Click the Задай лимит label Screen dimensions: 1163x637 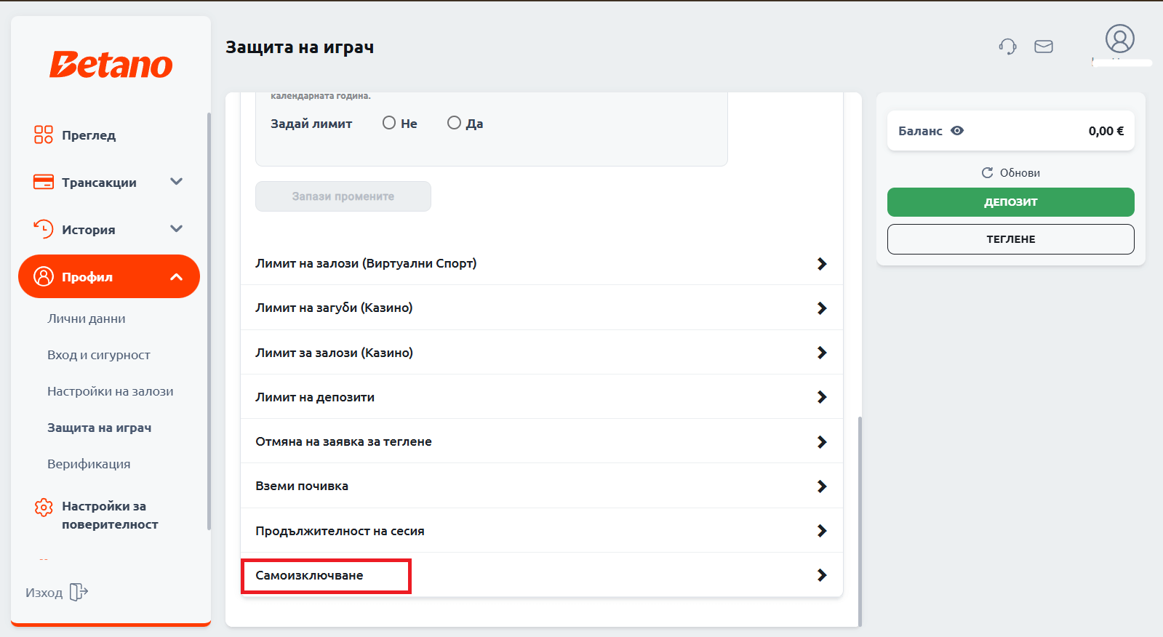(x=311, y=124)
